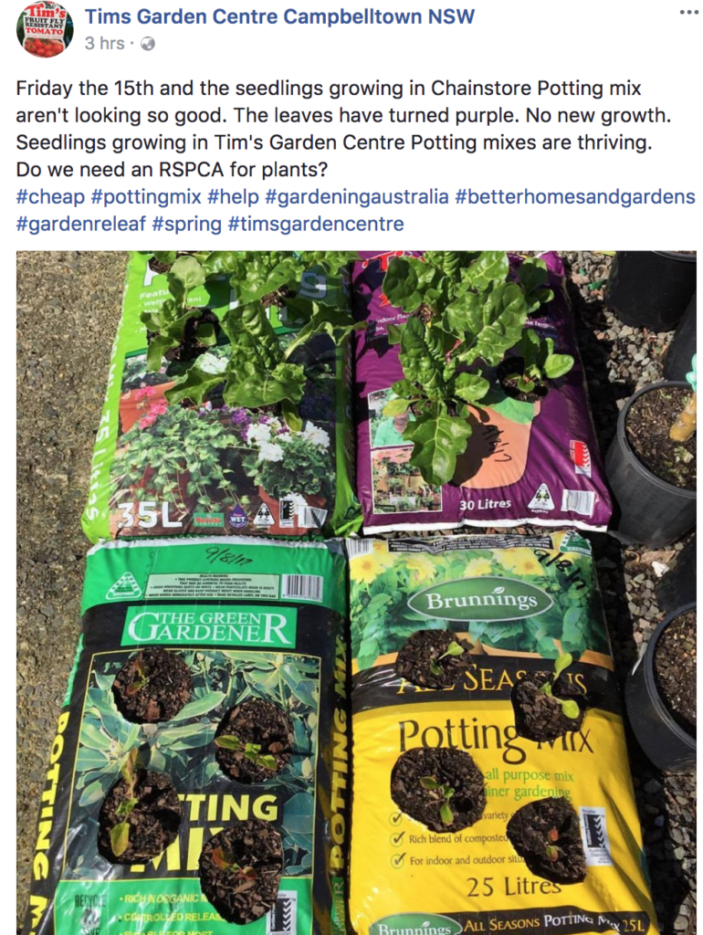Open the three-dot post options menu
The height and width of the screenshot is (935, 703).
[688, 12]
